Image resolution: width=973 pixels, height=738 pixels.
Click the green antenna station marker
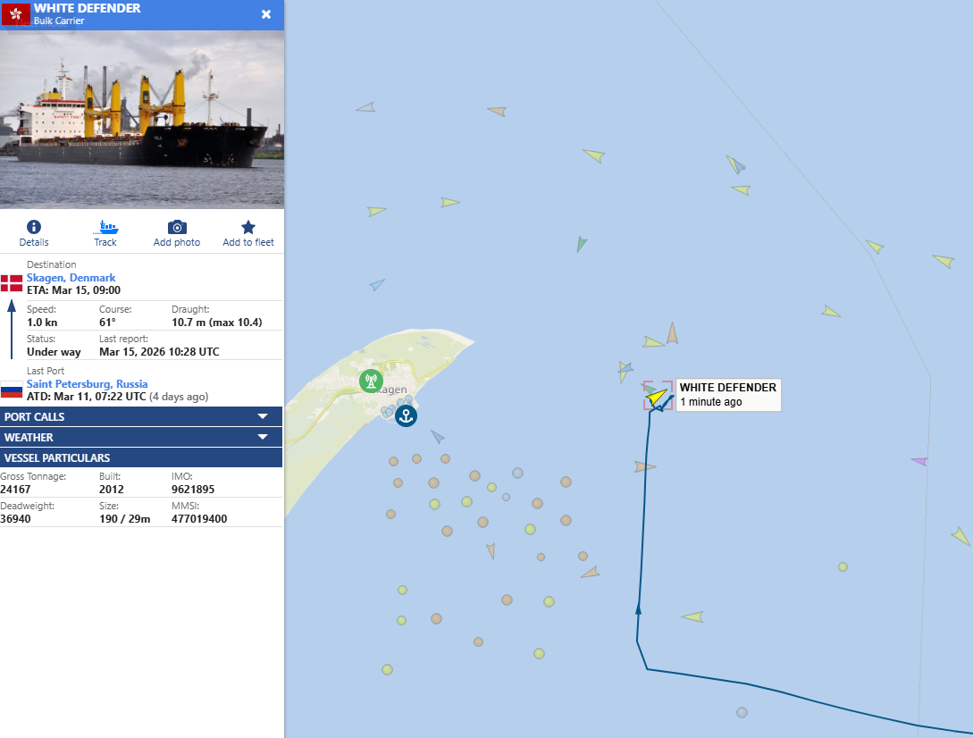(x=370, y=381)
